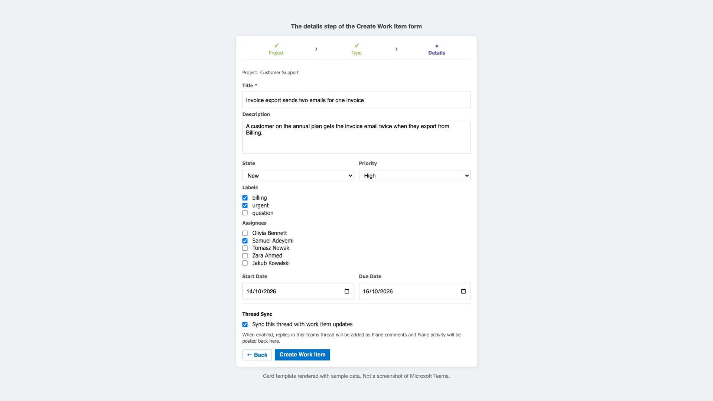
Task: Click the Create Work Item button
Action: pos(302,355)
